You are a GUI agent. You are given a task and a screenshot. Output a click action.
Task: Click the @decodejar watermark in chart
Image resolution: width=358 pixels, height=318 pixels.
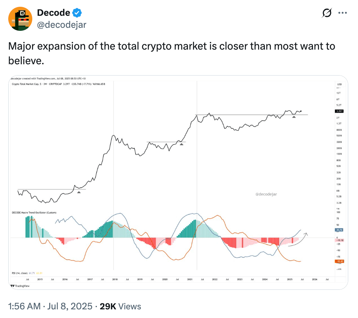click(x=266, y=194)
